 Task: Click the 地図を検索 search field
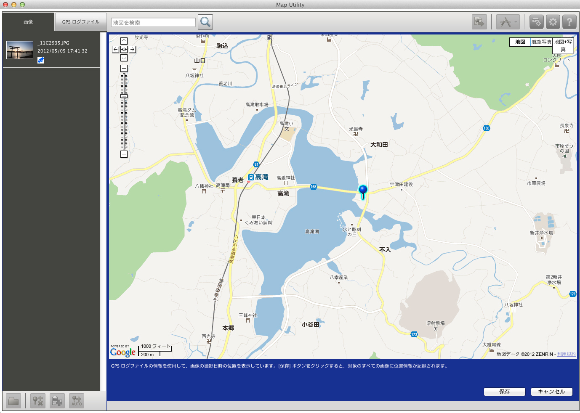pos(153,22)
